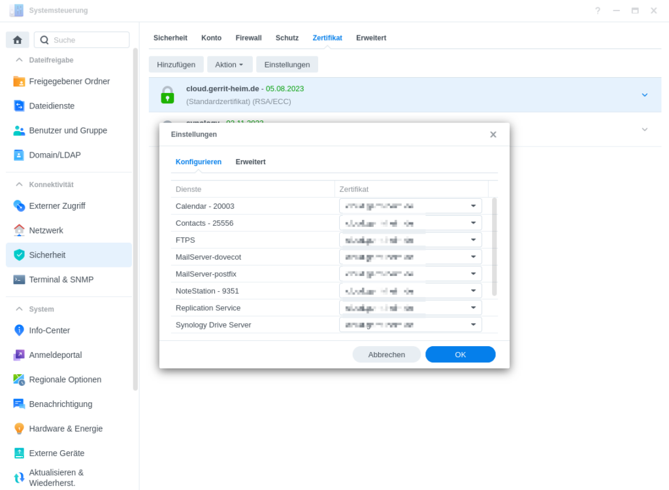Open certificate dropdown for MailServer-dovecot
The image size is (669, 490).
(x=410, y=256)
